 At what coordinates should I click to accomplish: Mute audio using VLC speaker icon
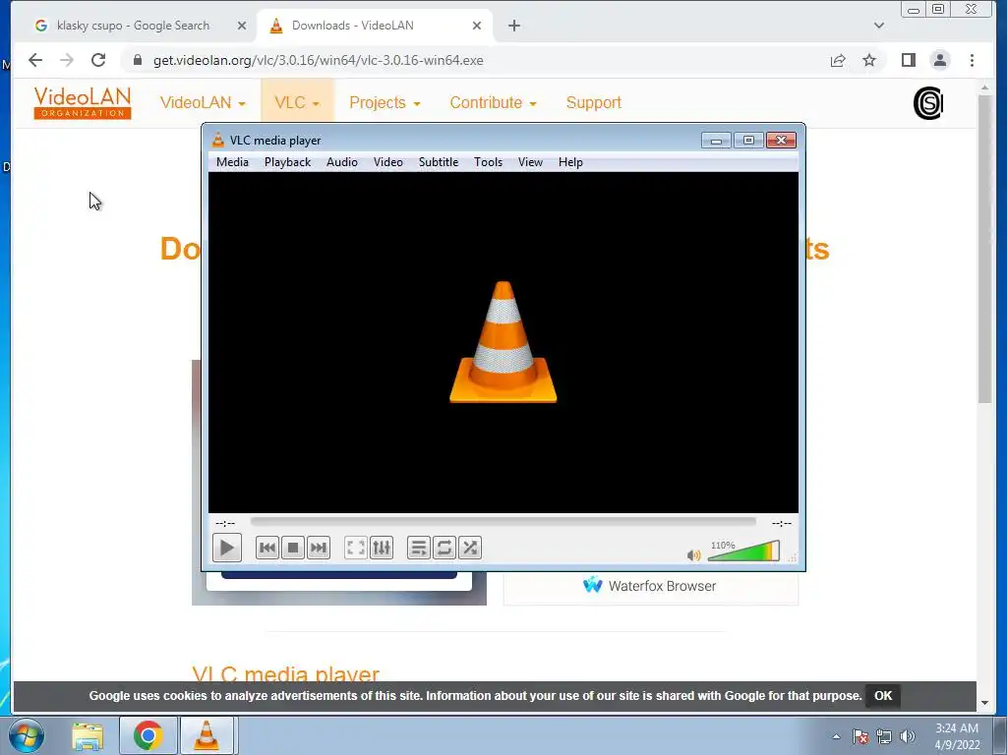693,555
